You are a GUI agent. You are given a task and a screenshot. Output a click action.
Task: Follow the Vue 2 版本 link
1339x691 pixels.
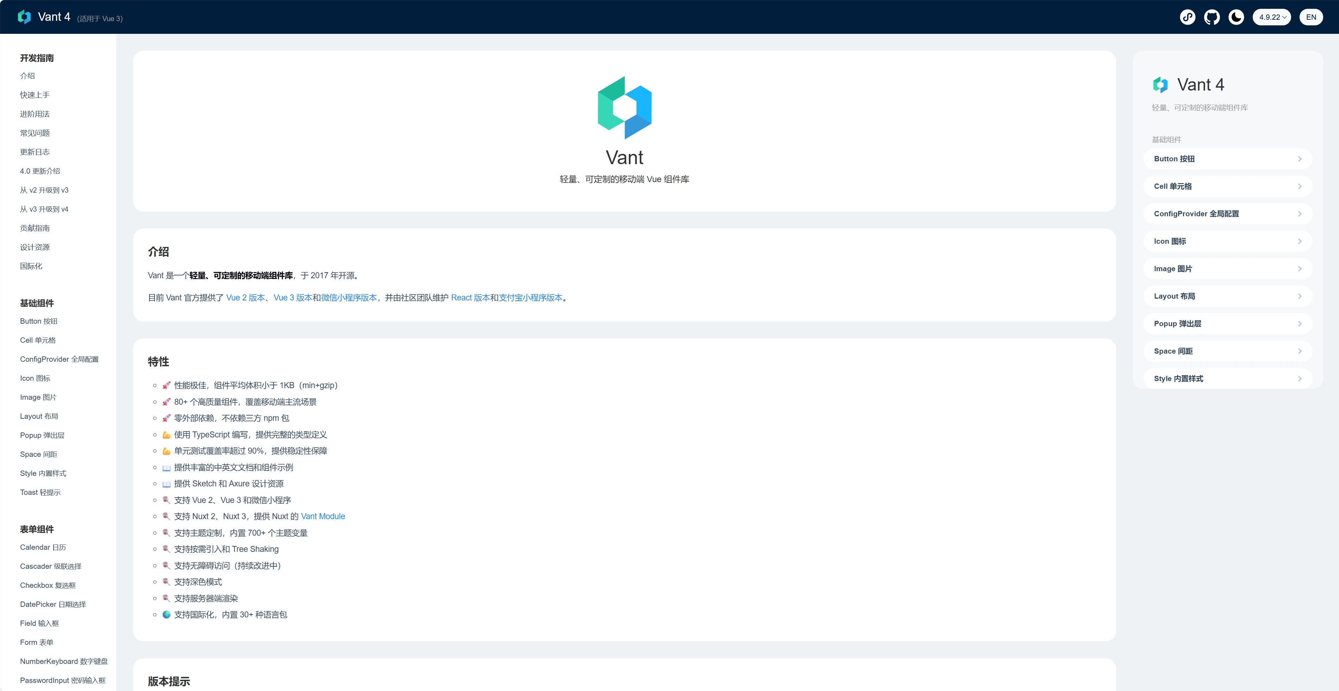pos(245,298)
